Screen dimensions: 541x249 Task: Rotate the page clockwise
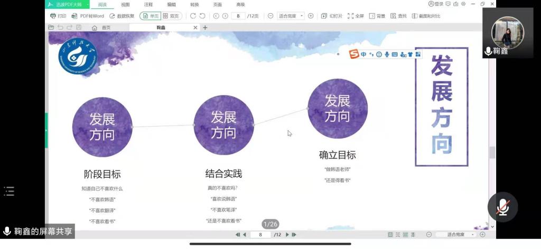(192, 16)
